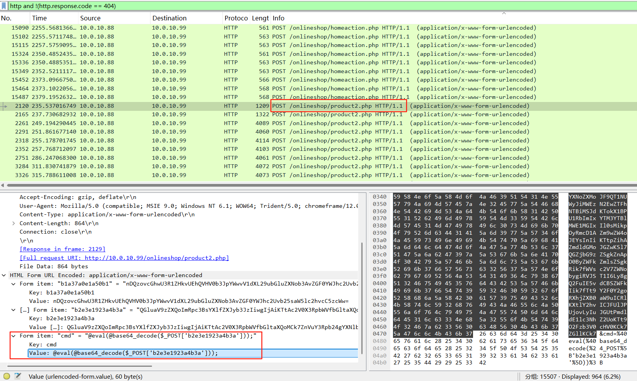
Task: Select packet number 15452 row
Action: point(318,80)
